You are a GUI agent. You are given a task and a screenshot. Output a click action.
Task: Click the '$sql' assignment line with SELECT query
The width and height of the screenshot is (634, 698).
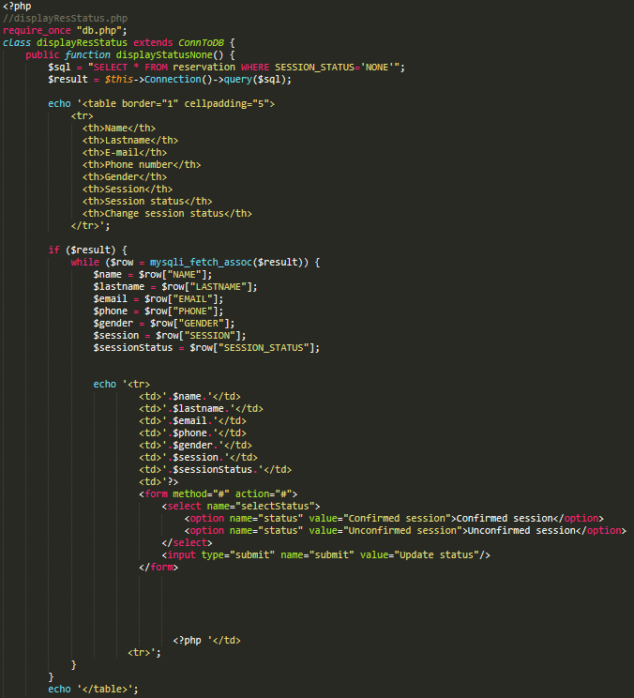coord(226,68)
